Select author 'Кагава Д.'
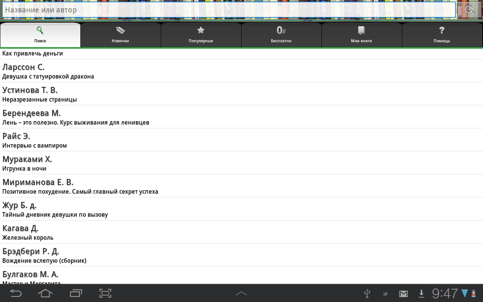 click(20, 228)
